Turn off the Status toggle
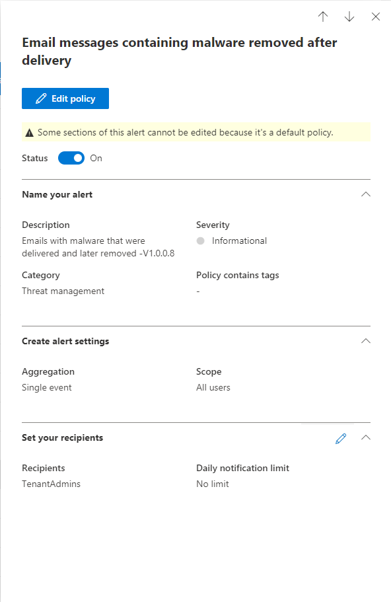Viewport: 391px width, 602px height. pyautogui.click(x=71, y=158)
